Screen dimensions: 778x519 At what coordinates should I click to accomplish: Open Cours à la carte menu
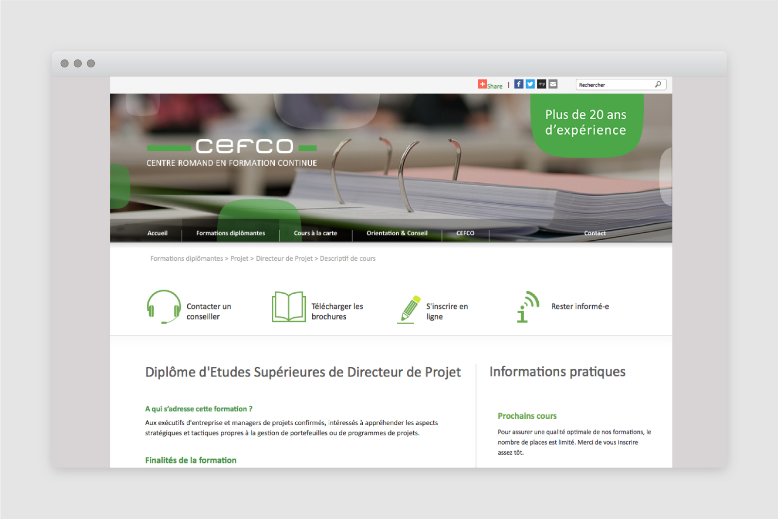coord(315,233)
